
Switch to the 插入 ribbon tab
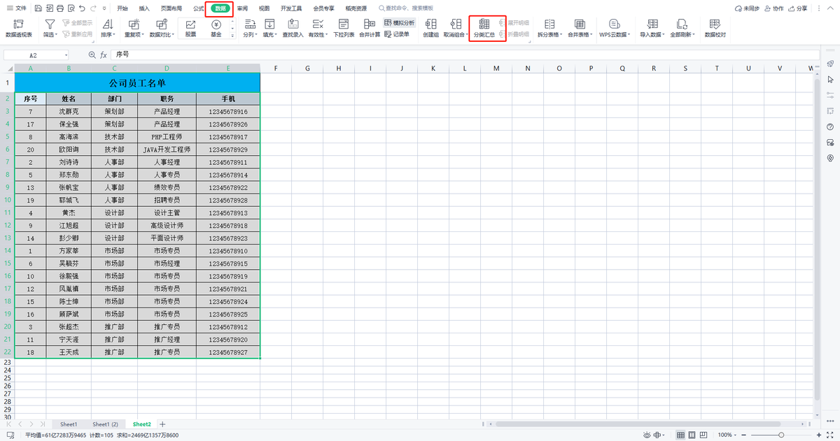pyautogui.click(x=144, y=8)
